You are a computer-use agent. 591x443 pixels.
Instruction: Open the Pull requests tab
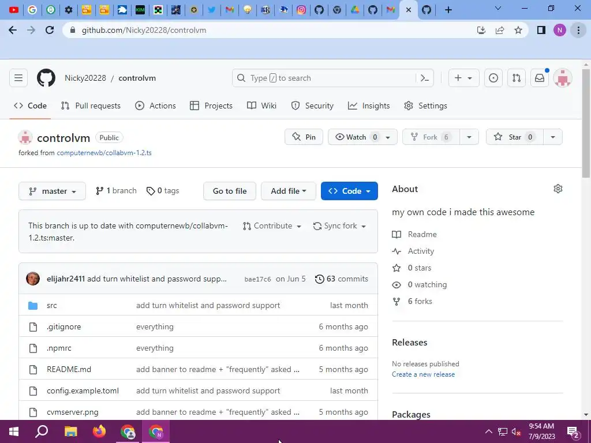pyautogui.click(x=91, y=106)
